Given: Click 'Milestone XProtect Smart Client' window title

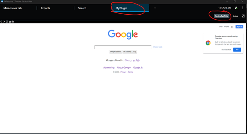Looking at the screenshot, I should [18, 1].
